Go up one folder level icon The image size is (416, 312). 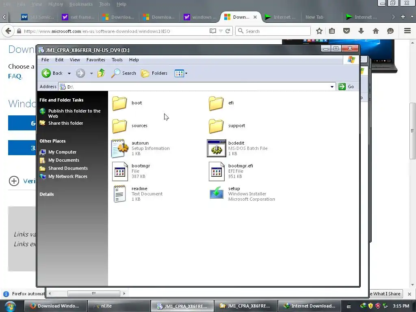click(101, 73)
